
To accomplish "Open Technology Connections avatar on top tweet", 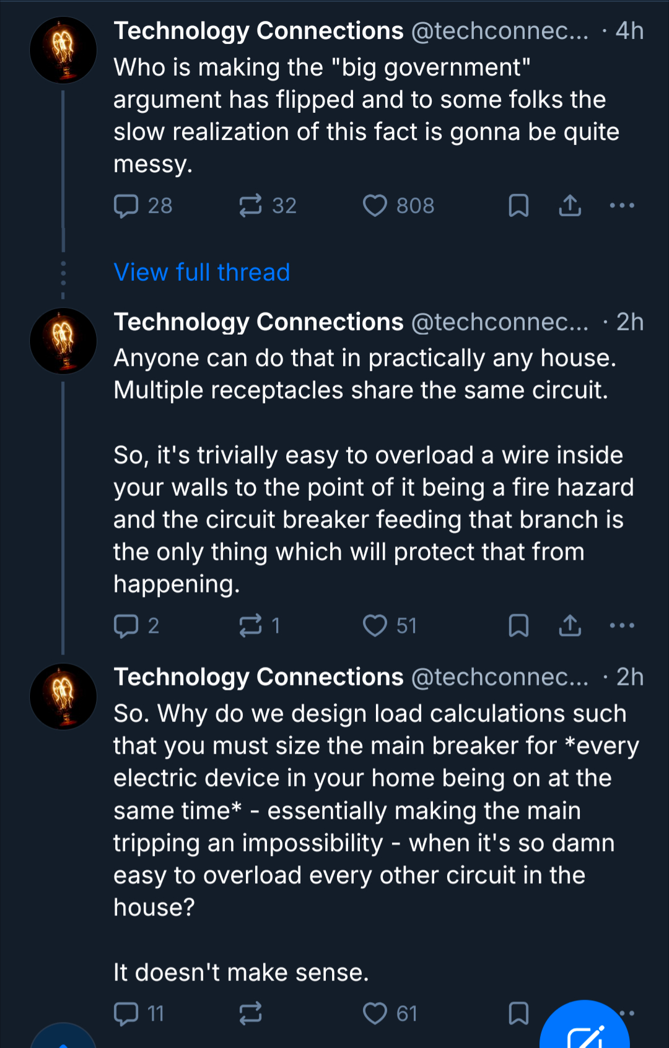I will [63, 50].
